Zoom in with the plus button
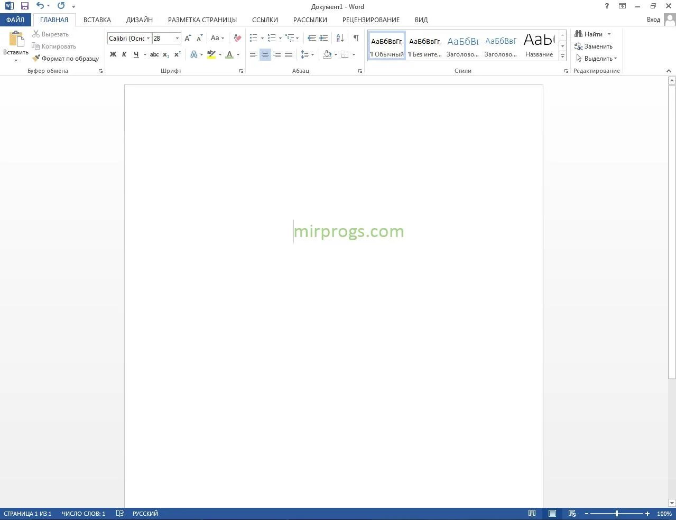 click(x=647, y=514)
